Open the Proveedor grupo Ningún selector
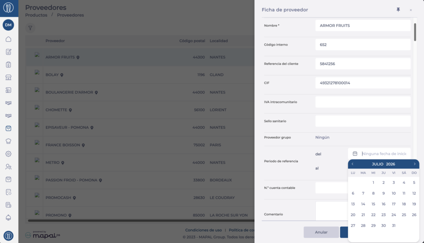The height and width of the screenshot is (243, 424). [x=322, y=137]
